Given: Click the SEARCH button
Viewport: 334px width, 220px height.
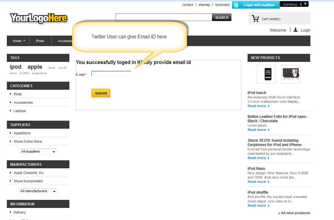Looking at the screenshot, I should coord(222,17).
